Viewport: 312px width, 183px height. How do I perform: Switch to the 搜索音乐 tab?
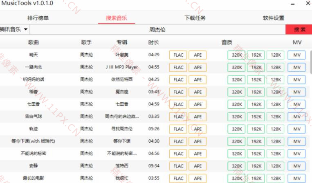point(117,18)
